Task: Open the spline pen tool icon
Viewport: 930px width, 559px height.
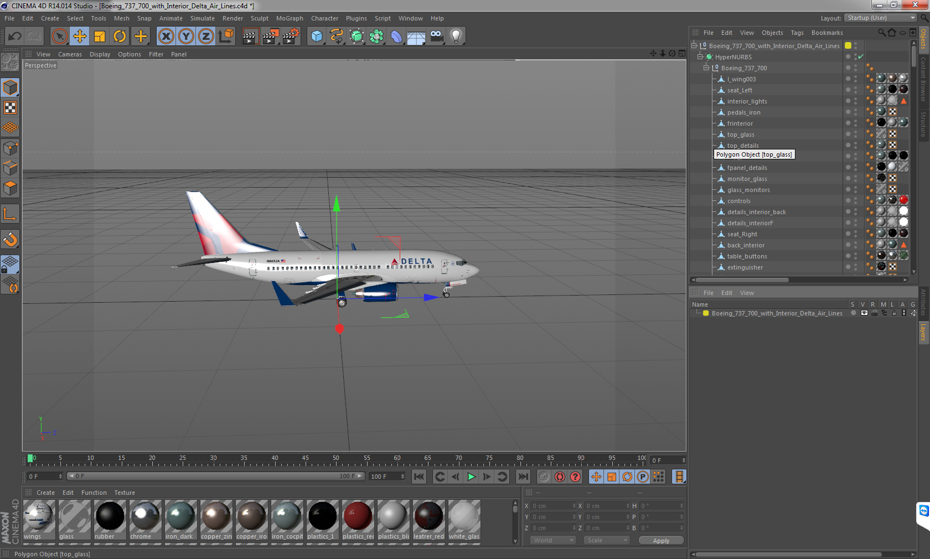Action: click(337, 37)
